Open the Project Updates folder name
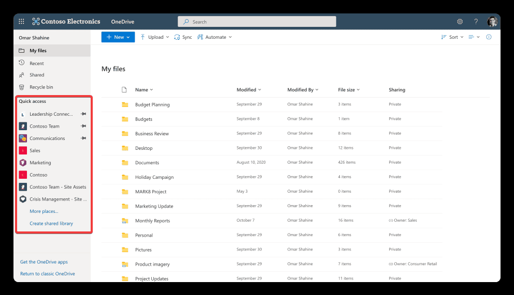Image resolution: width=514 pixels, height=295 pixels. pos(152,278)
